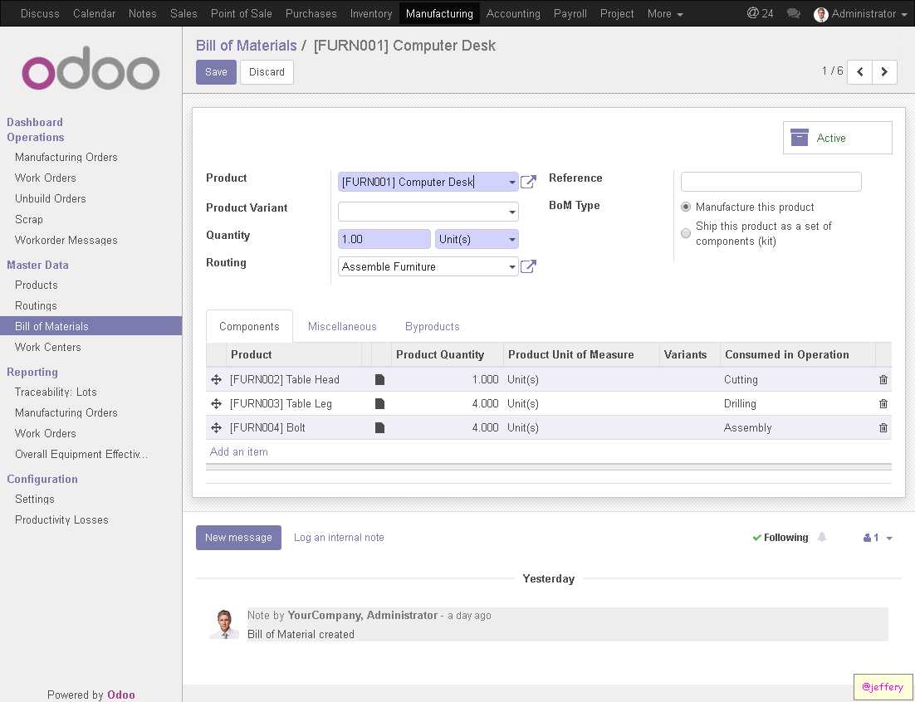The image size is (915, 702).
Task: Open the Routing dropdown arrow
Action: [511, 266]
